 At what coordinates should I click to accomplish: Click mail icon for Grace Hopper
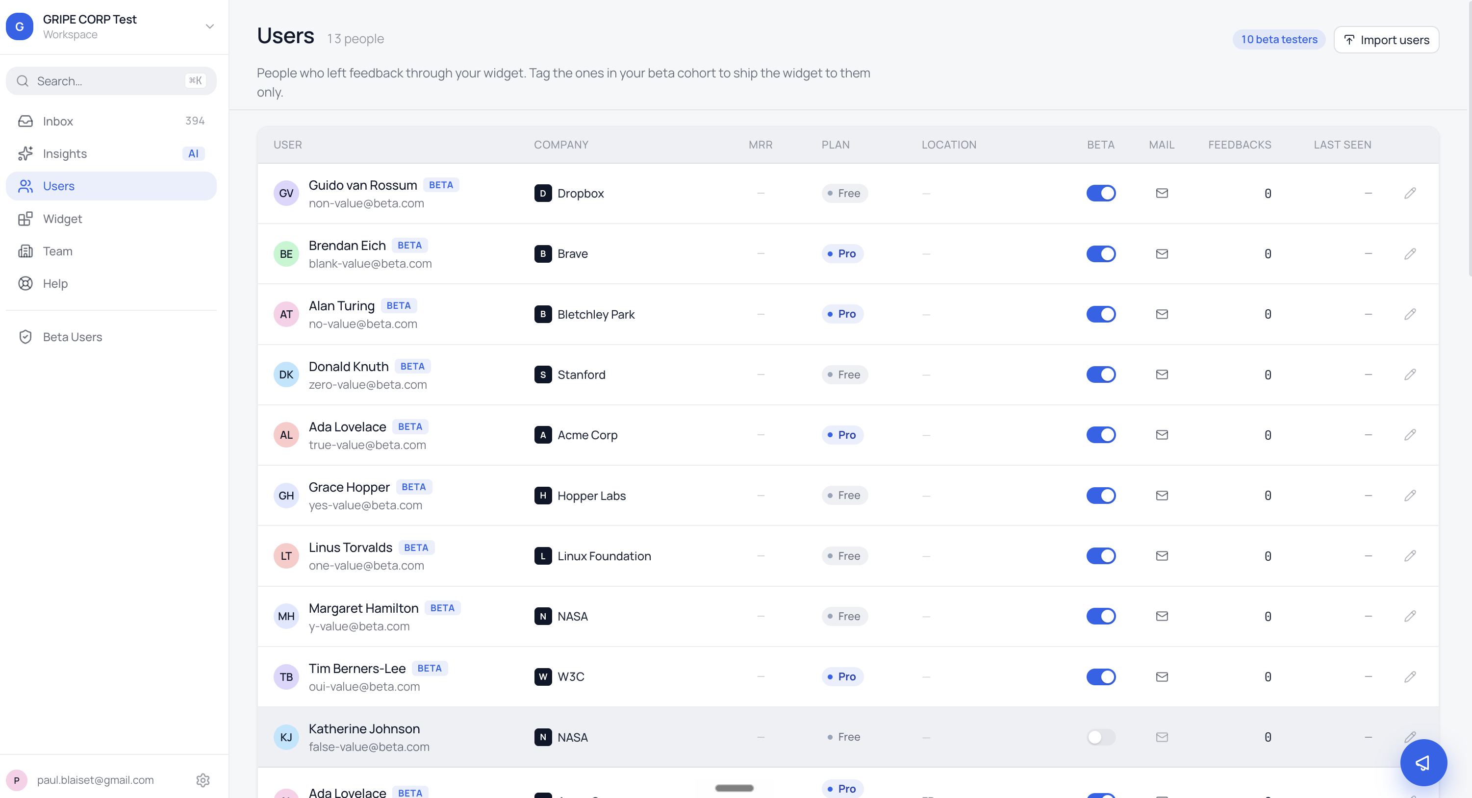1162,495
